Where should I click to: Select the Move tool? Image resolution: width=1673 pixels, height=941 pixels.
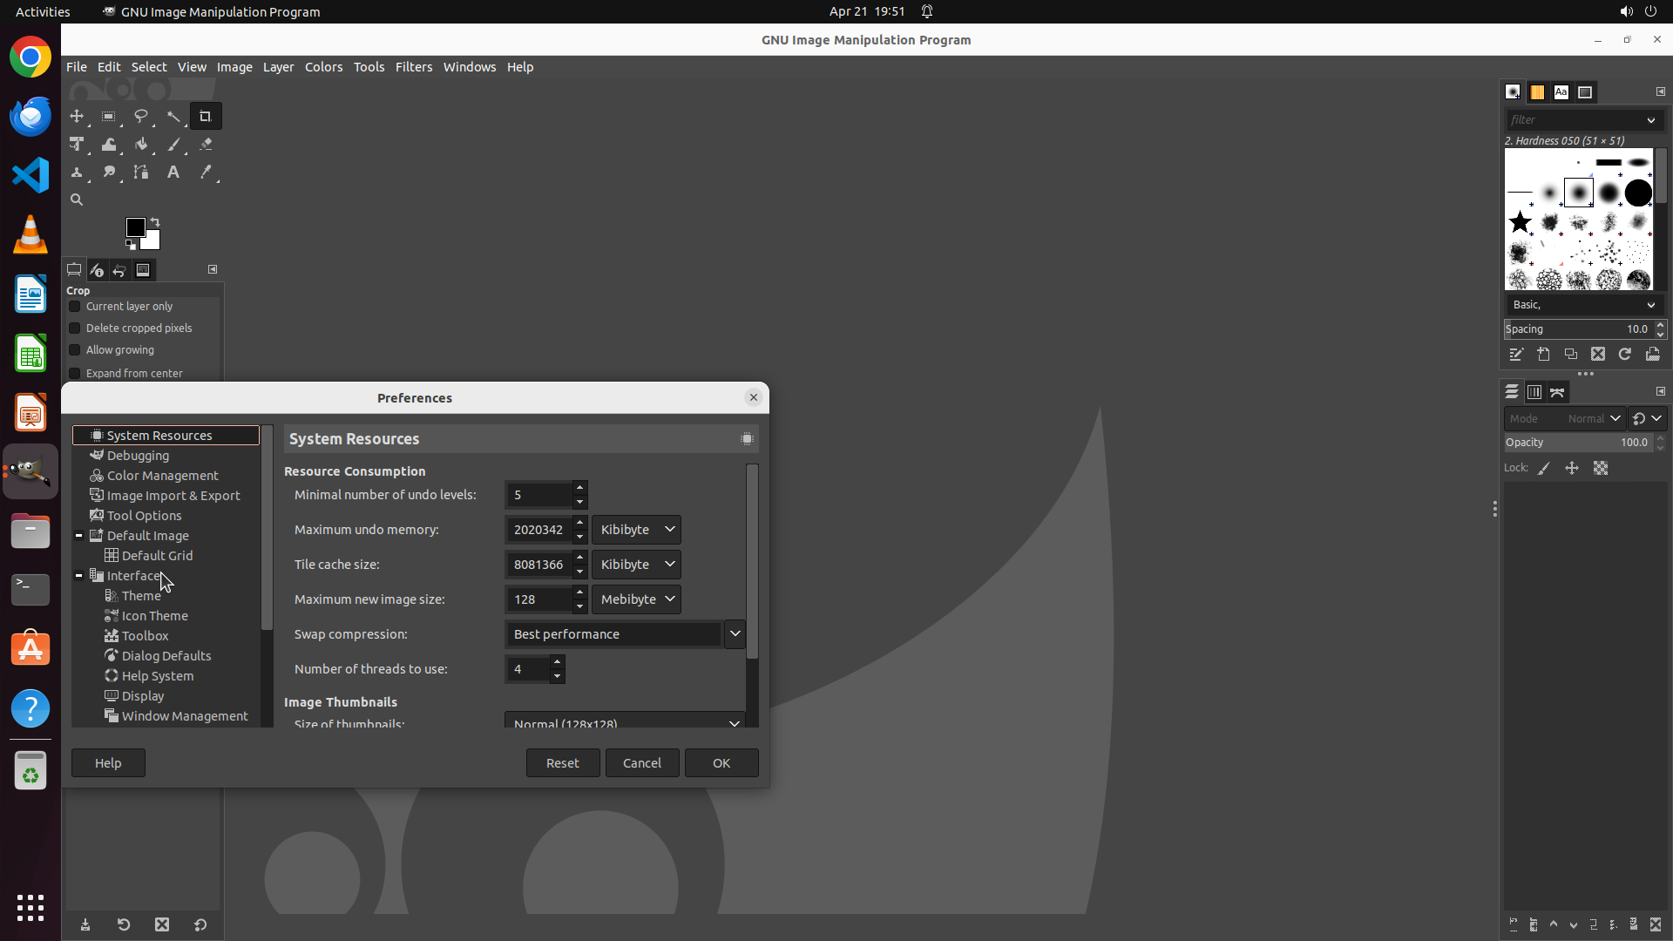(x=77, y=116)
